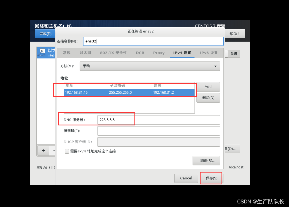The height and width of the screenshot is (207, 289).
Task: Click the 搜索域(E) input field
Action: (158, 131)
